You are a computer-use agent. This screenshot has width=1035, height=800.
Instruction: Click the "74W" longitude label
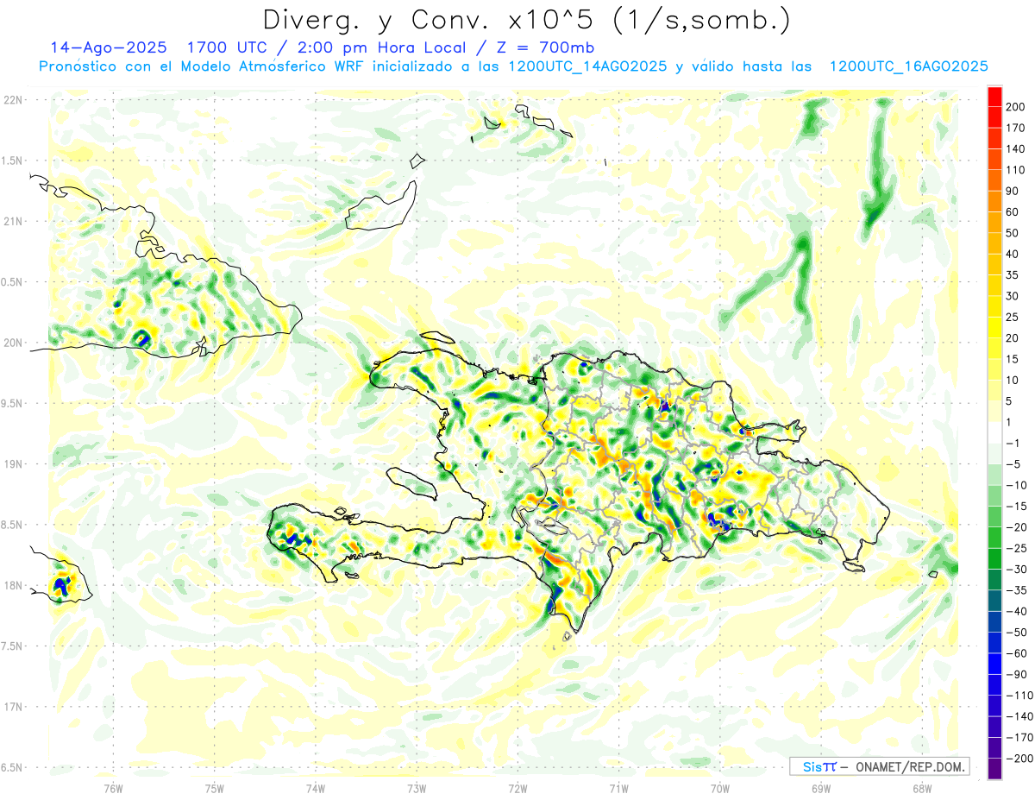[316, 789]
